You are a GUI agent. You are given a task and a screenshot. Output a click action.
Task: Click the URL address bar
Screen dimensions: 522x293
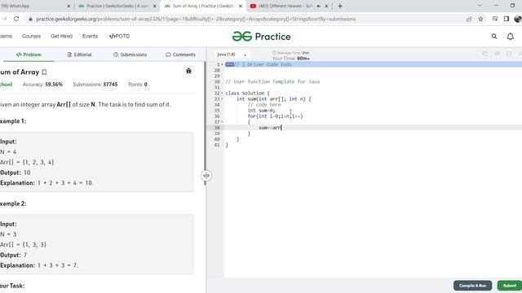pyautogui.click(x=246, y=19)
